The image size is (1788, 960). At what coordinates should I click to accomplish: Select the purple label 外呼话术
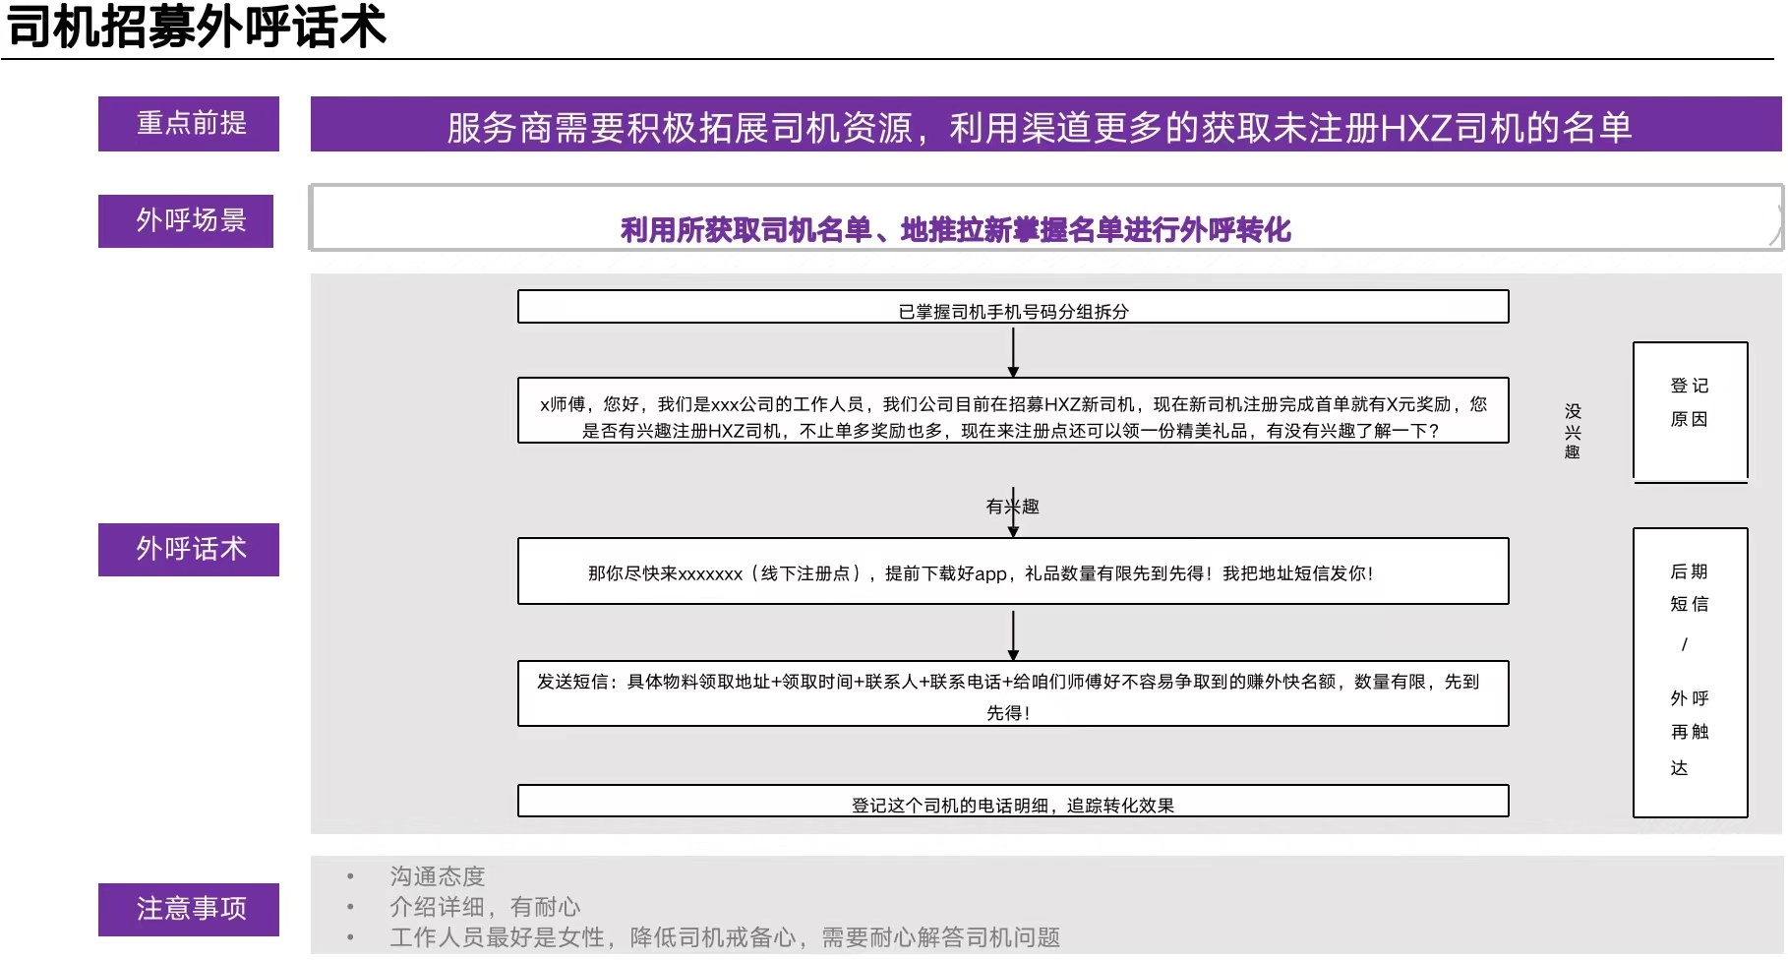[x=189, y=550]
